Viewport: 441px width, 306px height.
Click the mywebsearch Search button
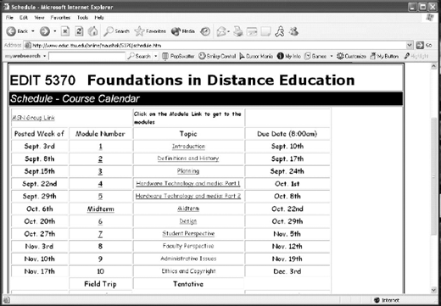pyautogui.click(x=139, y=56)
